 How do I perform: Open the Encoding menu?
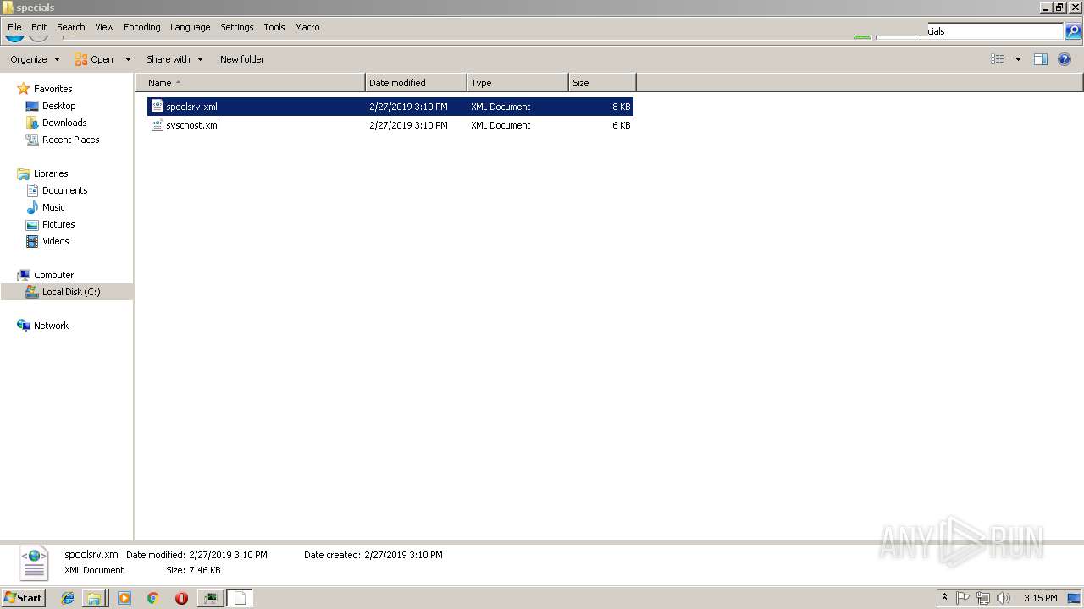141,27
